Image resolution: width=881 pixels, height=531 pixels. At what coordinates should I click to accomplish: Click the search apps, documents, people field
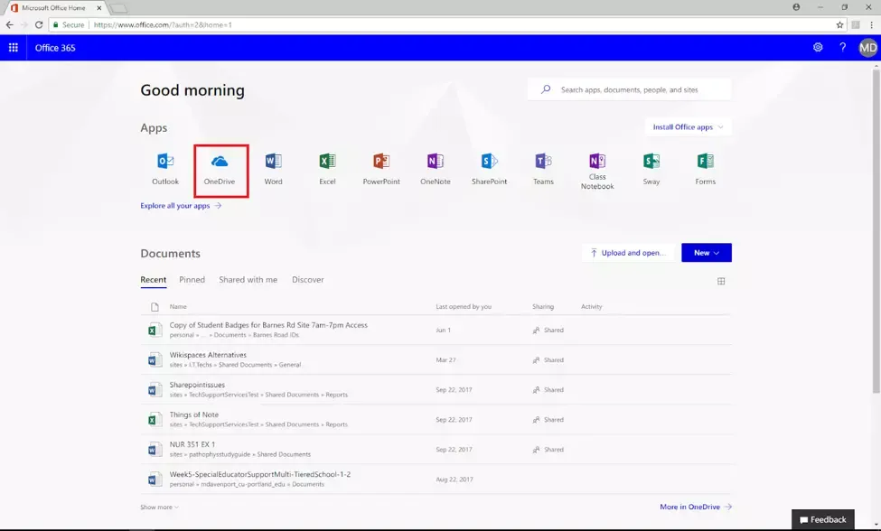tap(629, 89)
